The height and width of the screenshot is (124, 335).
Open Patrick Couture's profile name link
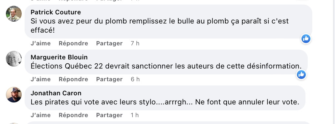(56, 12)
